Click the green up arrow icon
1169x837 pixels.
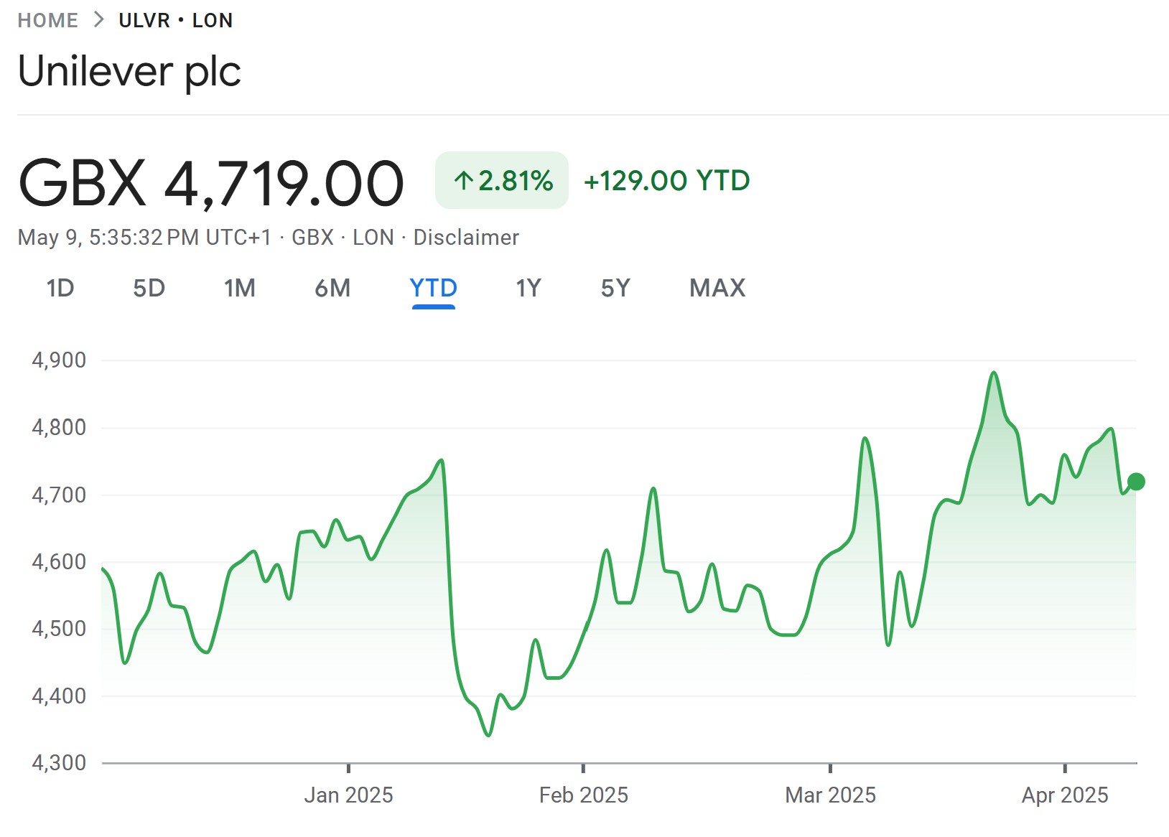click(464, 181)
